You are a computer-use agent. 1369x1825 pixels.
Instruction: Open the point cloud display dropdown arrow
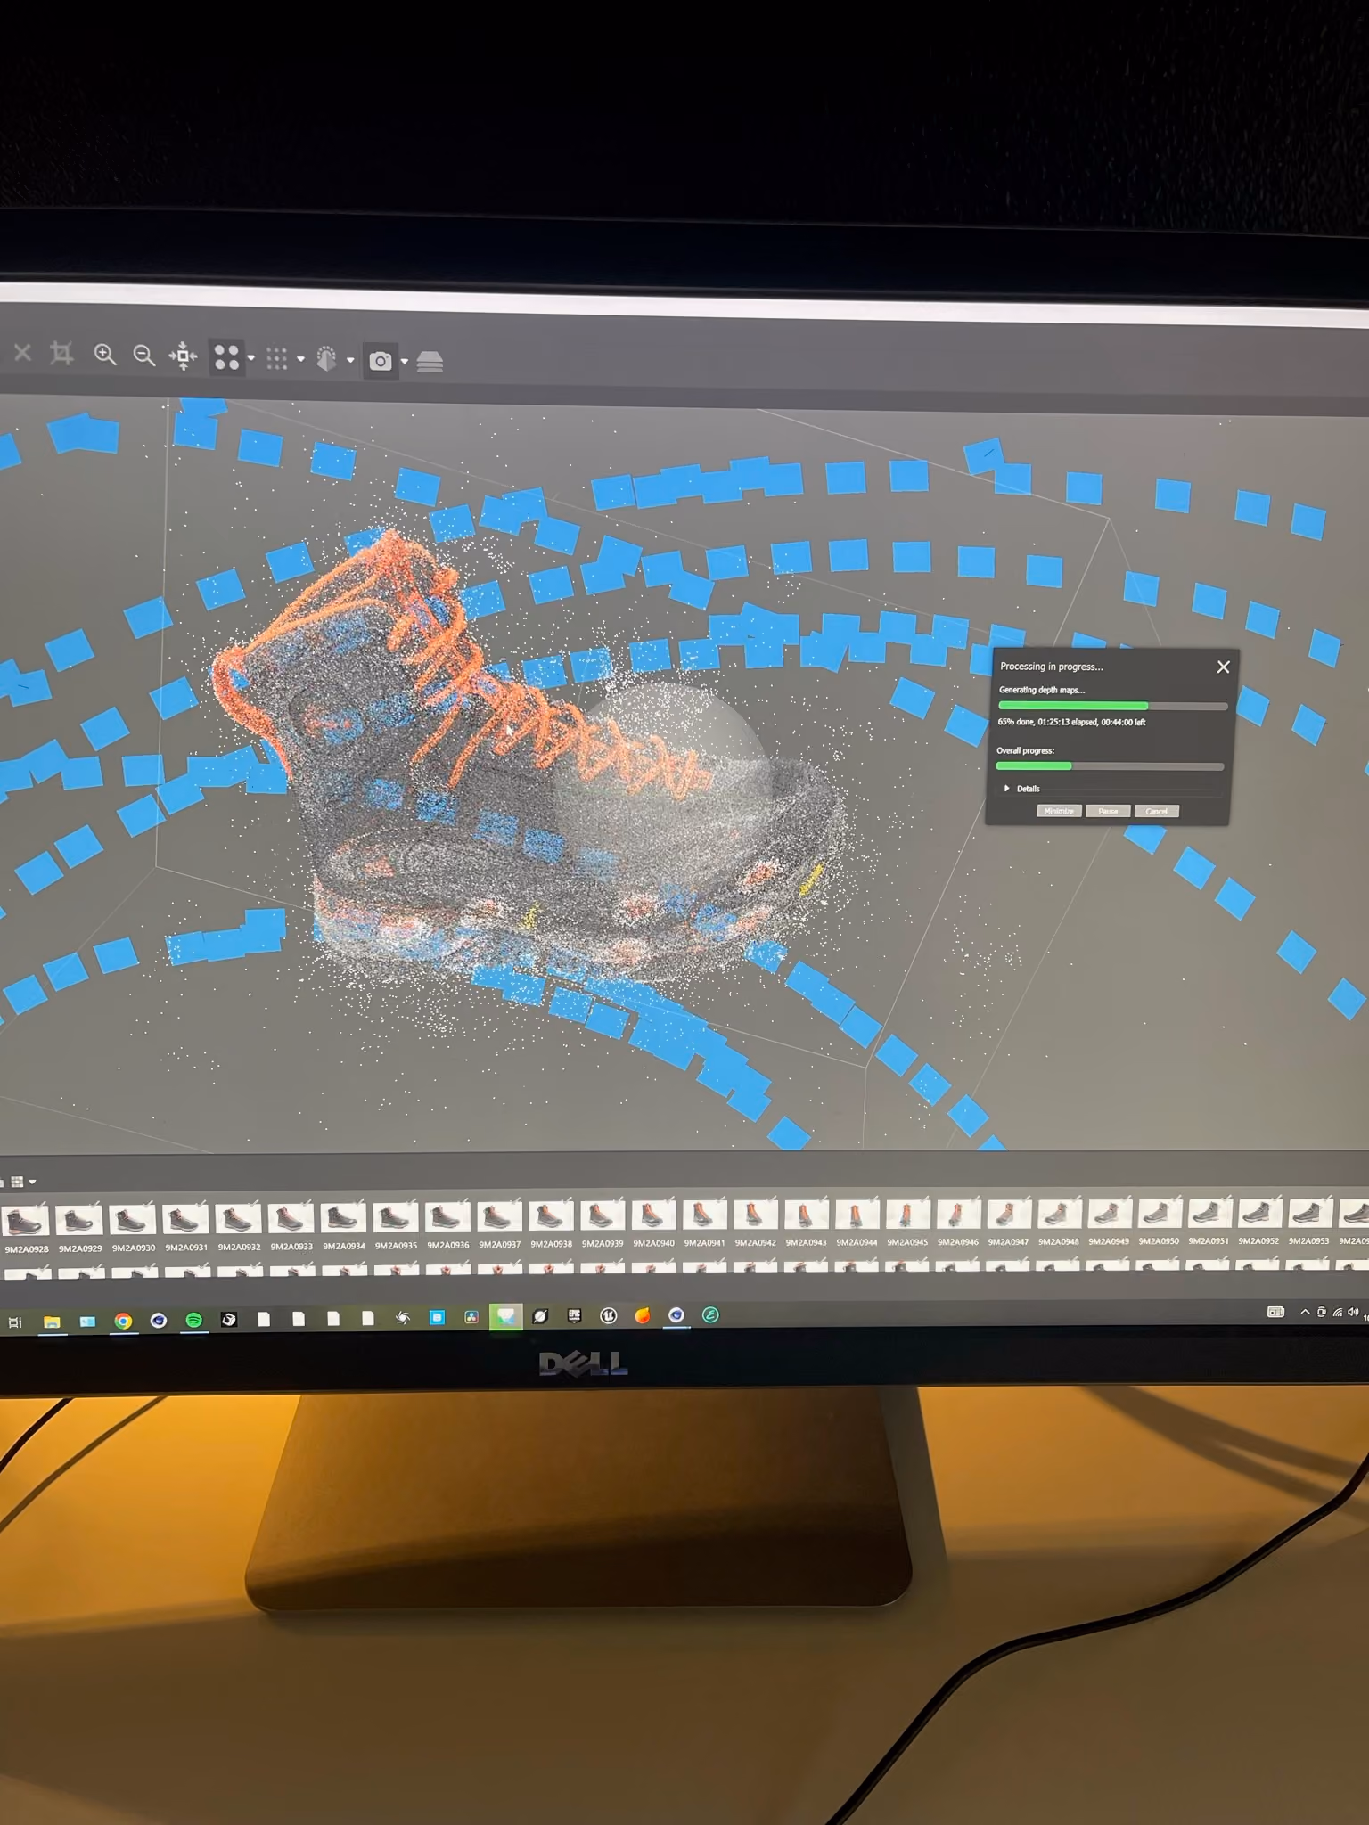point(251,358)
